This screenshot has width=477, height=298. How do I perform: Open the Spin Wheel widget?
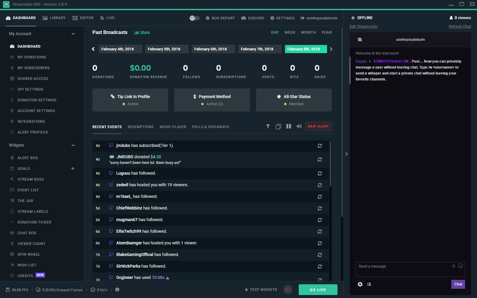point(29,254)
